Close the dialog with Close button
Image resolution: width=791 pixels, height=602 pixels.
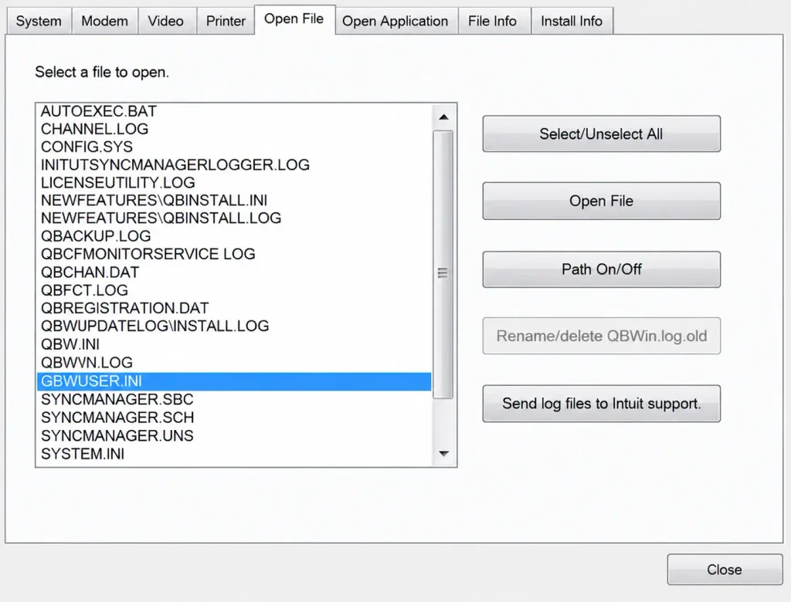point(725,570)
